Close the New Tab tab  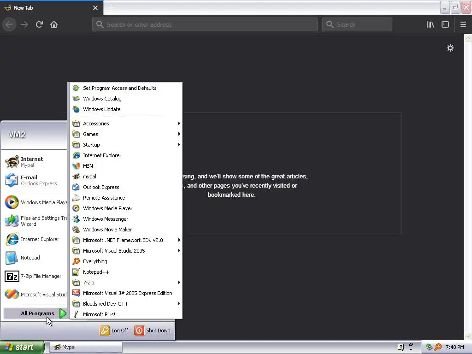coord(95,8)
